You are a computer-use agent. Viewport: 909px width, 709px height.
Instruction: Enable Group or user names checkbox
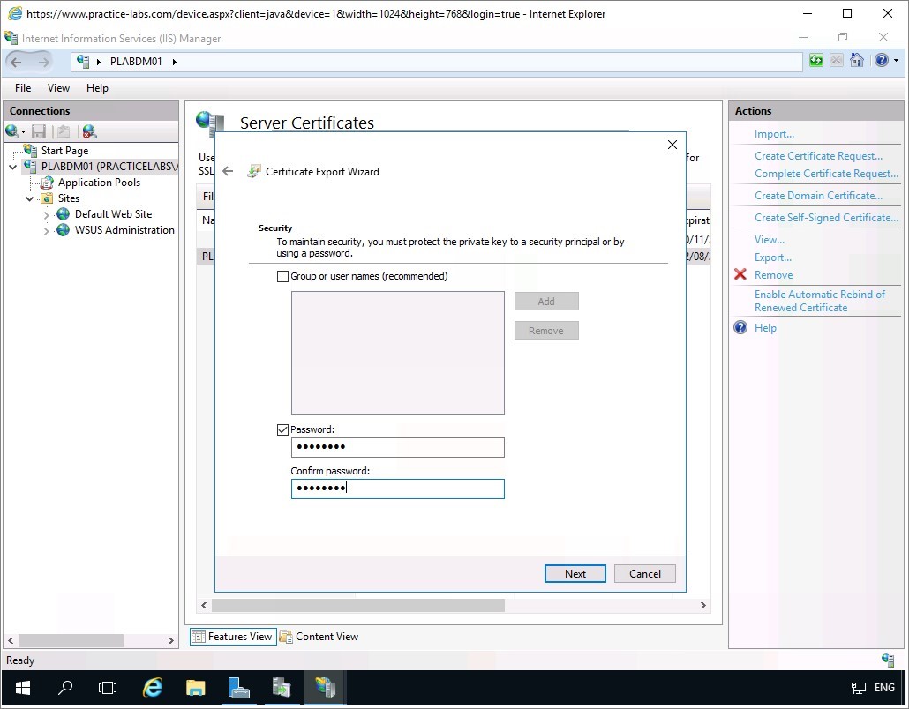[x=282, y=276]
